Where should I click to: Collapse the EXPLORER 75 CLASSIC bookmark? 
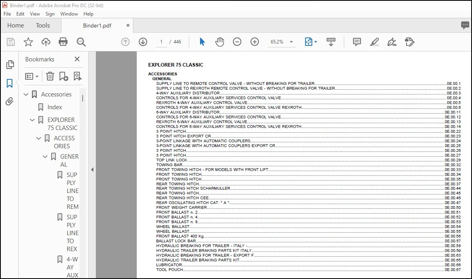click(x=32, y=120)
